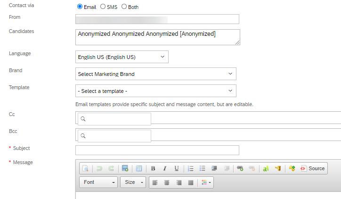
Task: Click the search icon in Cc field
Action: pos(83,119)
